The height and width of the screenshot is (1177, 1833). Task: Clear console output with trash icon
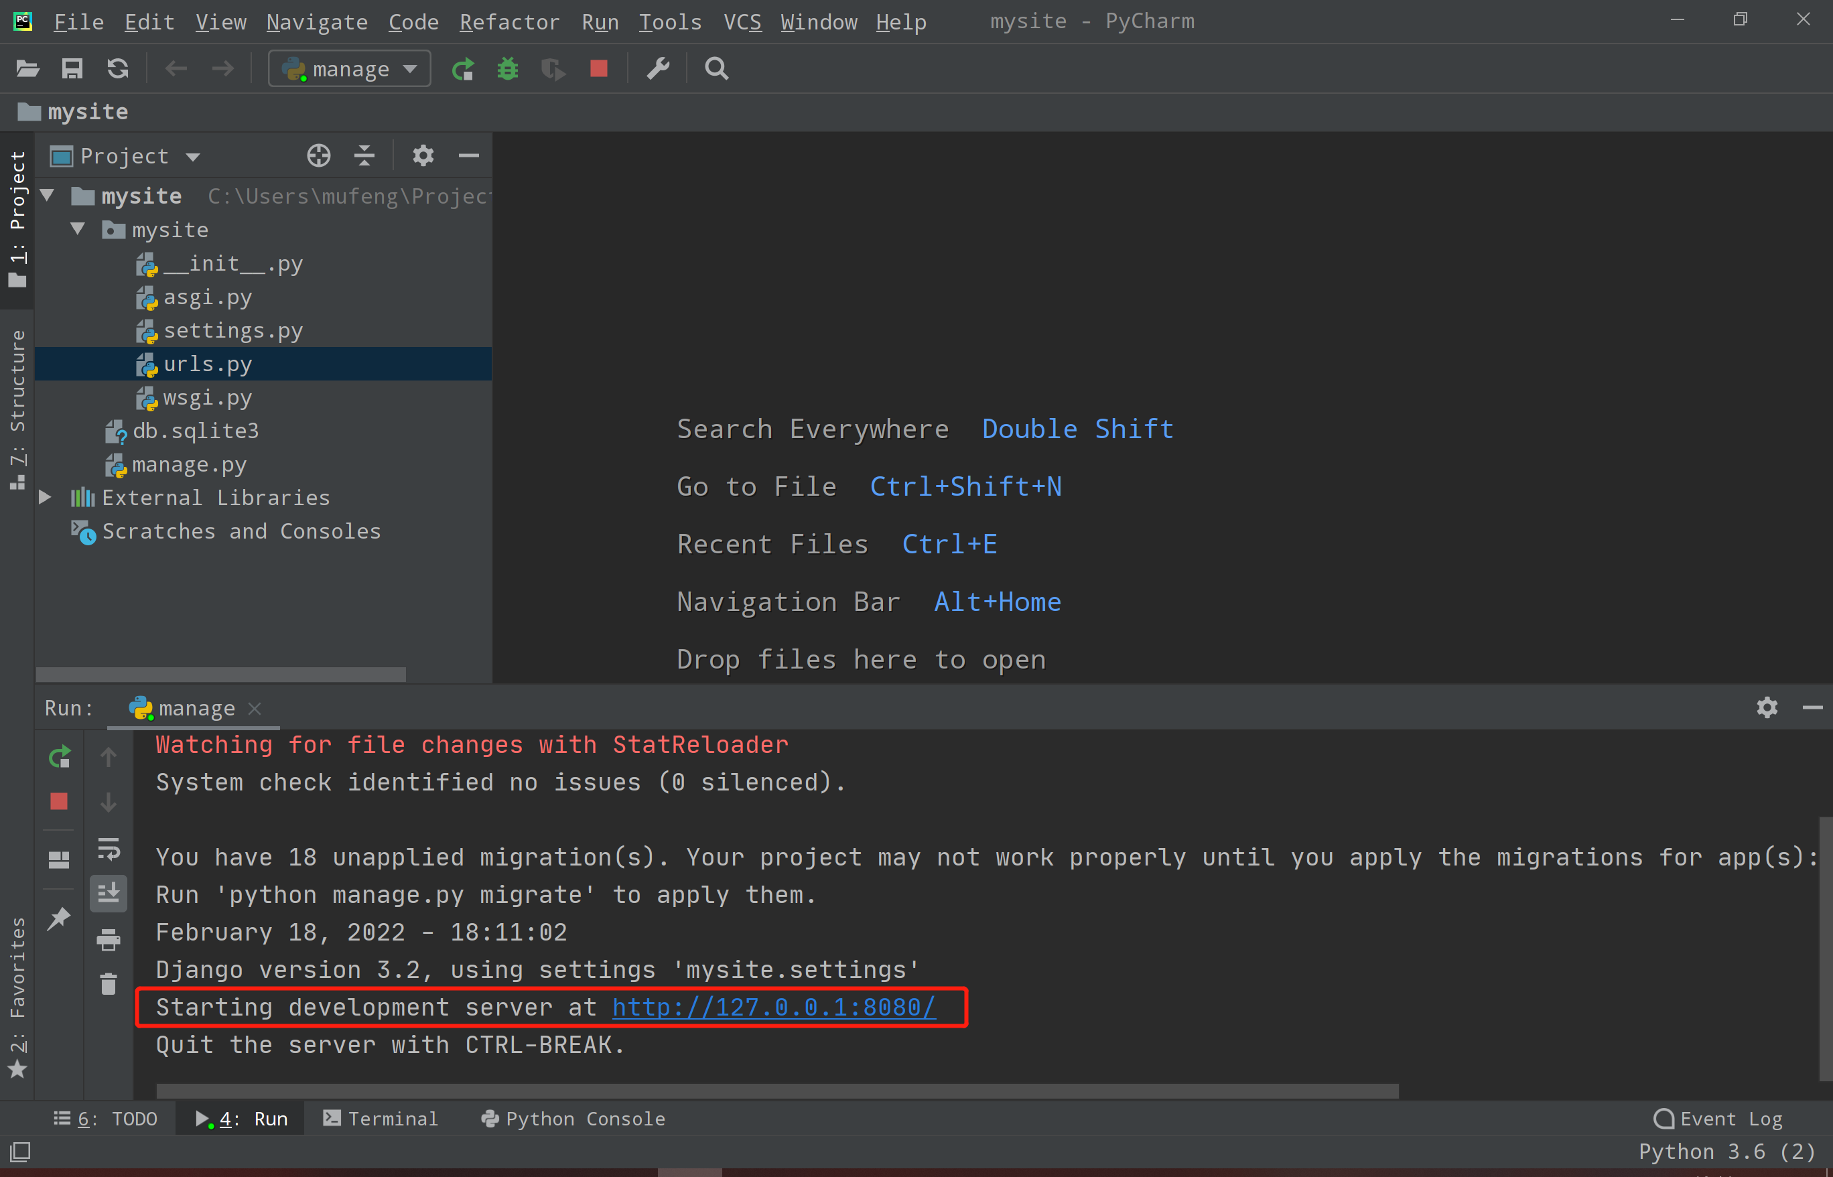pyautogui.click(x=109, y=983)
